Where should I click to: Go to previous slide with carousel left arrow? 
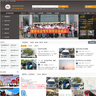tap(22, 25)
